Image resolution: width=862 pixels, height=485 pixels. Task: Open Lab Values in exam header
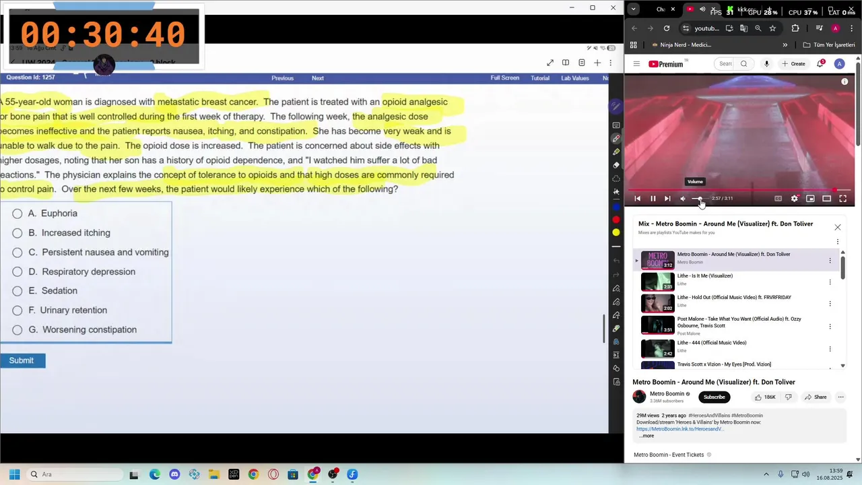point(575,78)
